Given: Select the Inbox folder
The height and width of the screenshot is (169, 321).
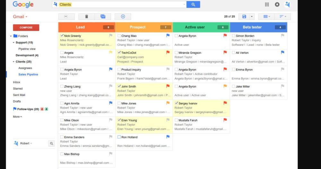Looking at the screenshot, I should coord(16,82).
